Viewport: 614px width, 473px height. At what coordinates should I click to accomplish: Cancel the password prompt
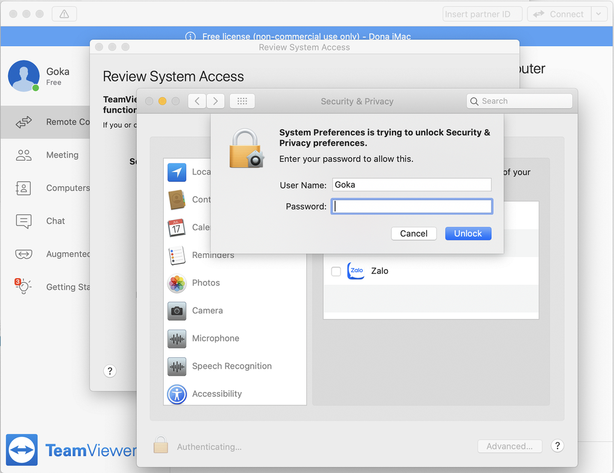pyautogui.click(x=414, y=233)
